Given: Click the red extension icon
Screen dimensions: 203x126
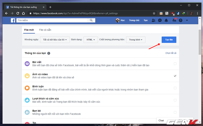Looking at the screenshot, I should coord(173,13).
